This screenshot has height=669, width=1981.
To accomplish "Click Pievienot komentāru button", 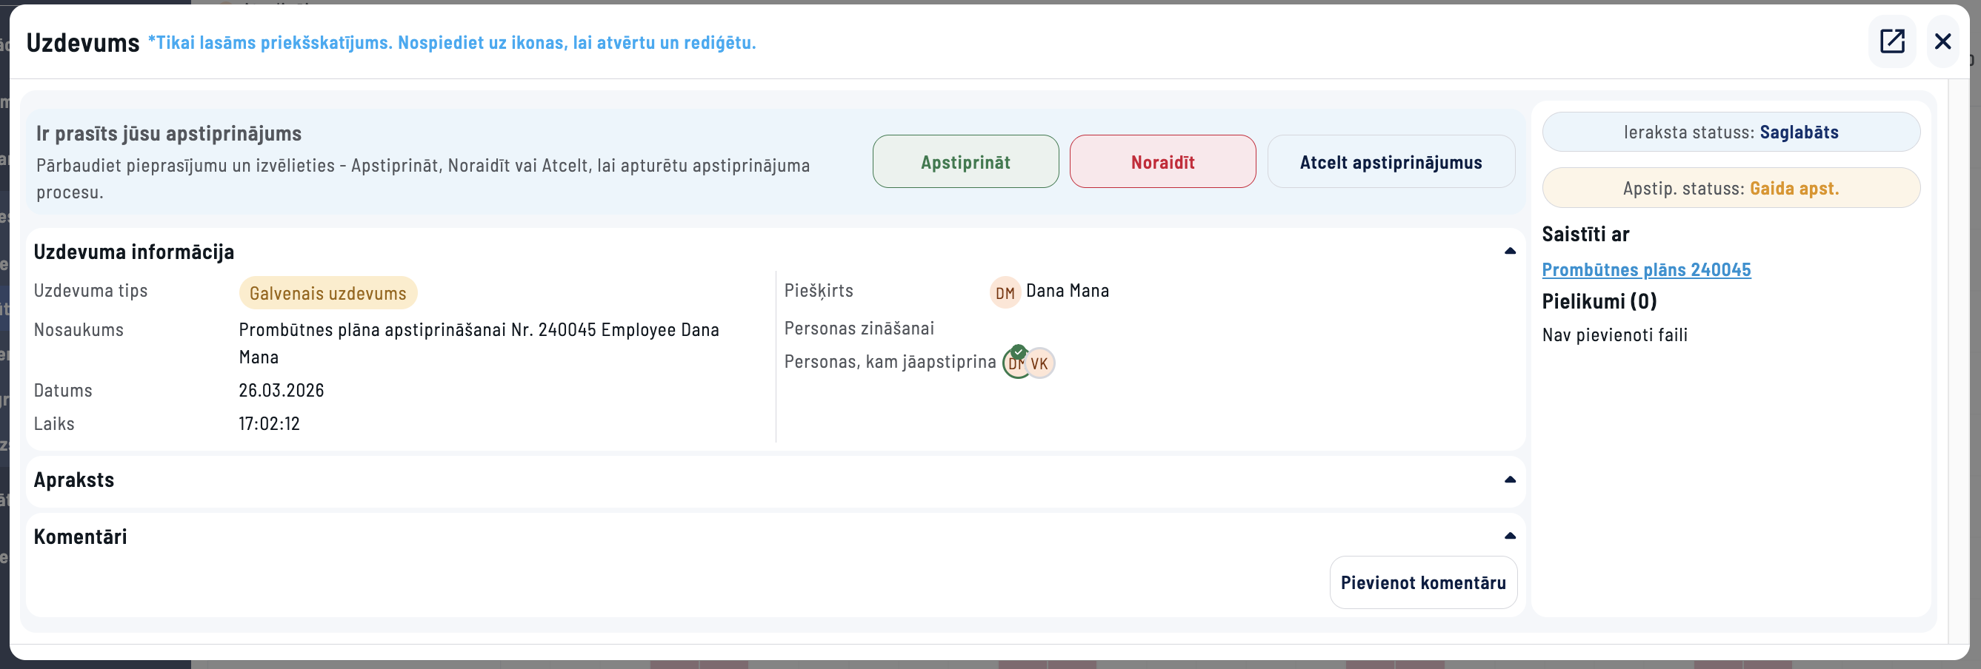I will [x=1422, y=583].
